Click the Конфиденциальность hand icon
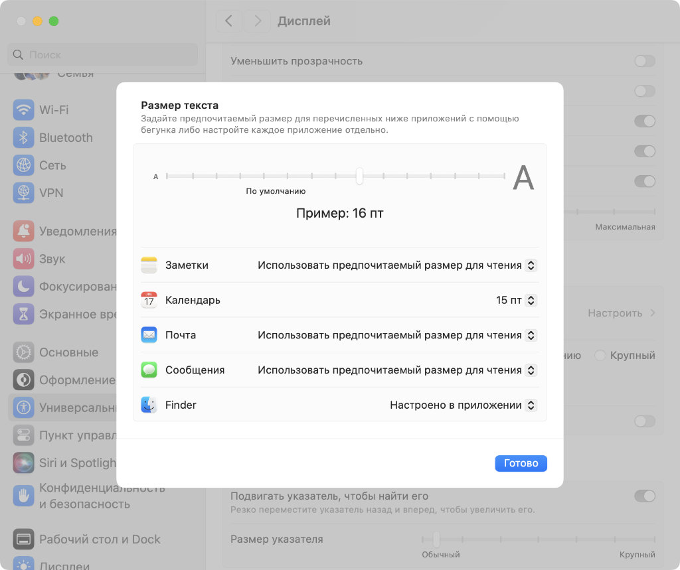The height and width of the screenshot is (570, 680). click(23, 496)
